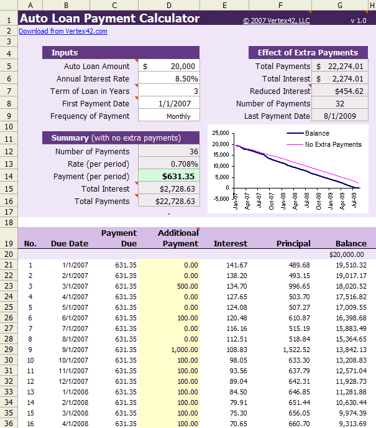Click row 19 header number
The image size is (376, 428).
tap(9, 244)
